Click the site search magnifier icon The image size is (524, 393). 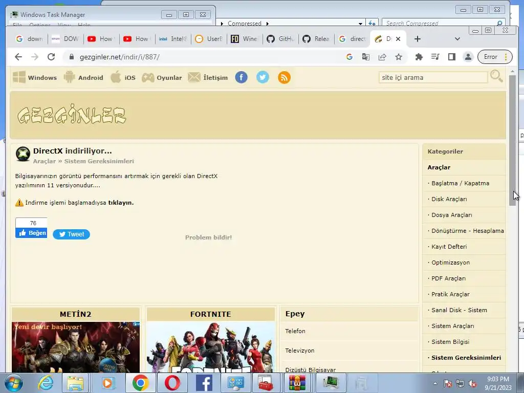pyautogui.click(x=496, y=77)
